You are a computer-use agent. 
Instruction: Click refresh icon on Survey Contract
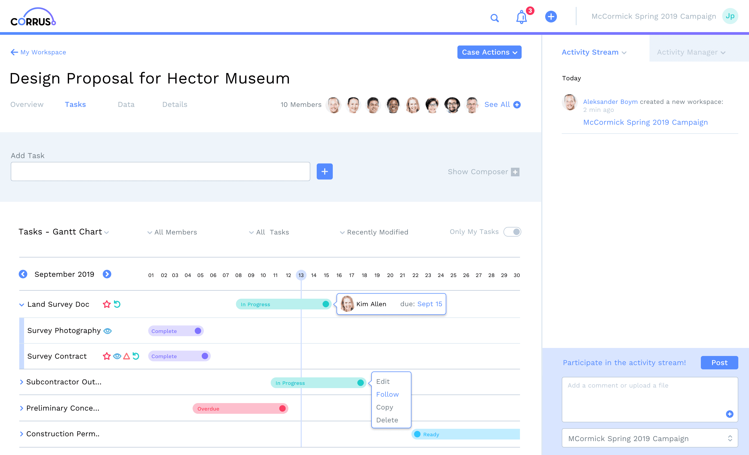coord(136,356)
